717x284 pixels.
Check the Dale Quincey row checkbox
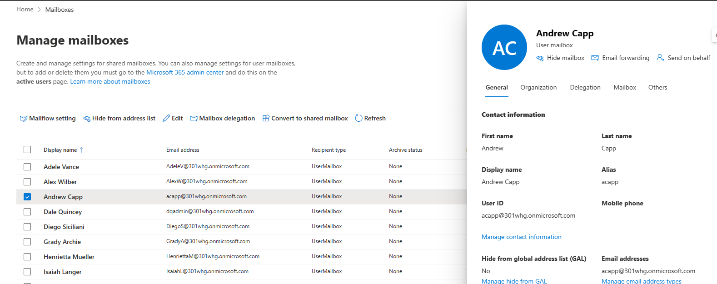(27, 212)
